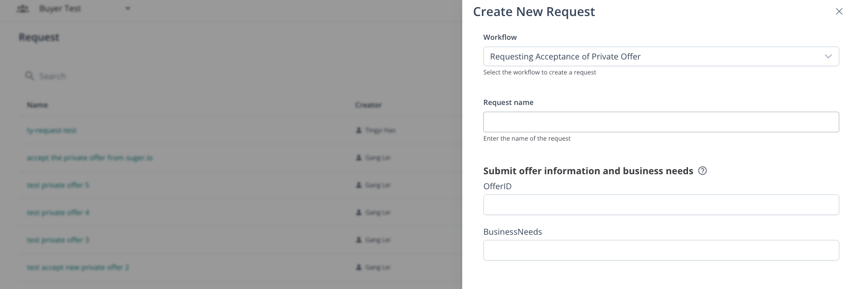This screenshot has width=860, height=289.
Task: Click the Buyer Test organization name
Action: [60, 9]
